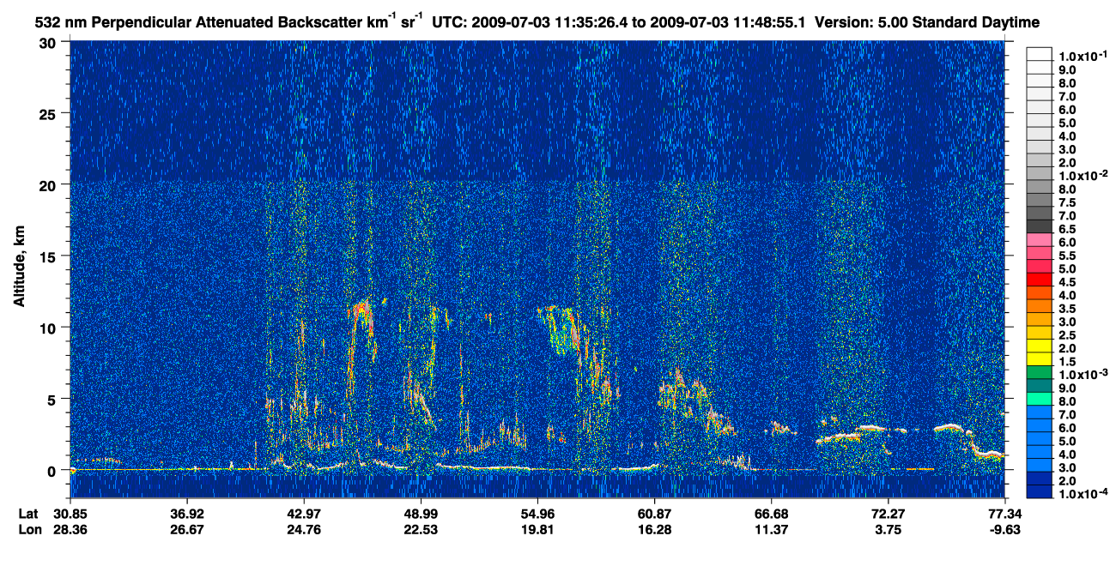
Task: Click the 'Lat' row label
Action: 28,513
